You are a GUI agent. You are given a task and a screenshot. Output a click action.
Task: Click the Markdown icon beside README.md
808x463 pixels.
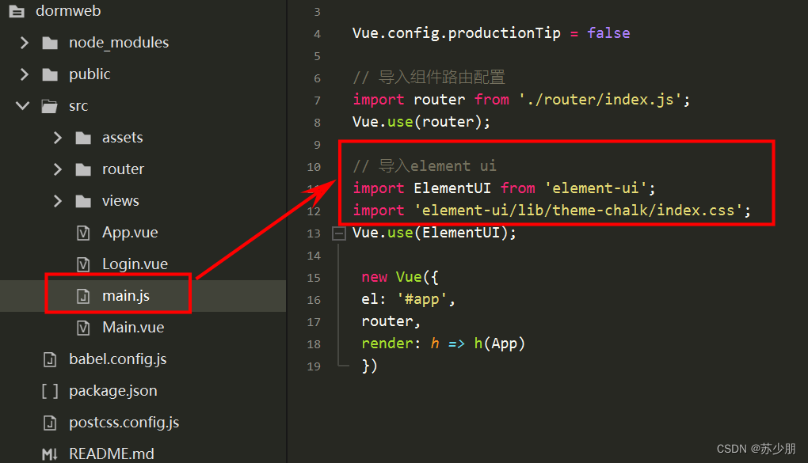click(49, 454)
